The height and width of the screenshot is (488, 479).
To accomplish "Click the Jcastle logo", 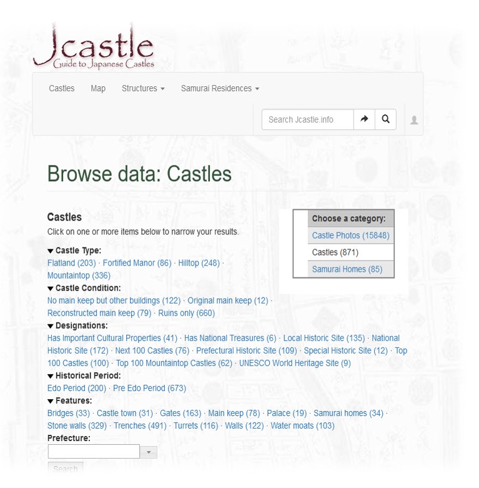I will coord(94,47).
